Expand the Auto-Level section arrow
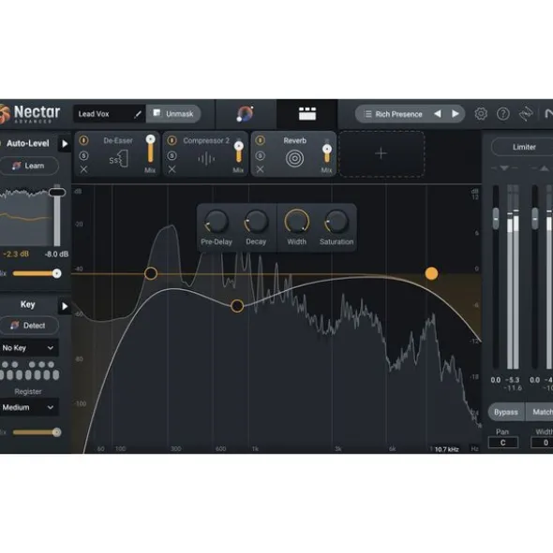 [65, 143]
